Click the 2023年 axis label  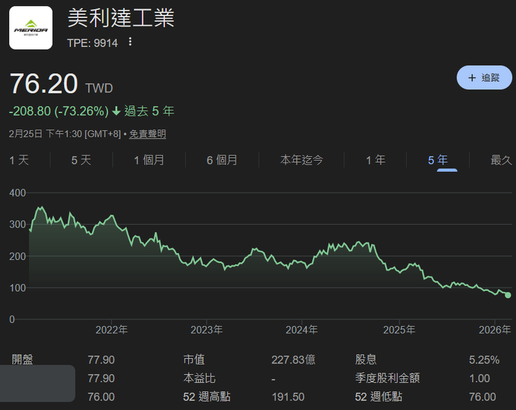[x=206, y=330]
